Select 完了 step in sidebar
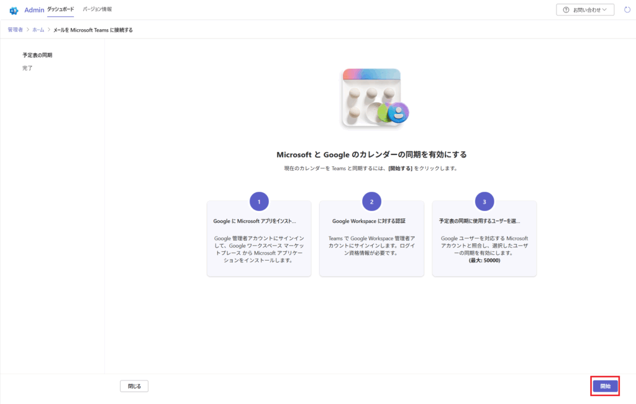The height and width of the screenshot is (404, 636). pos(27,68)
